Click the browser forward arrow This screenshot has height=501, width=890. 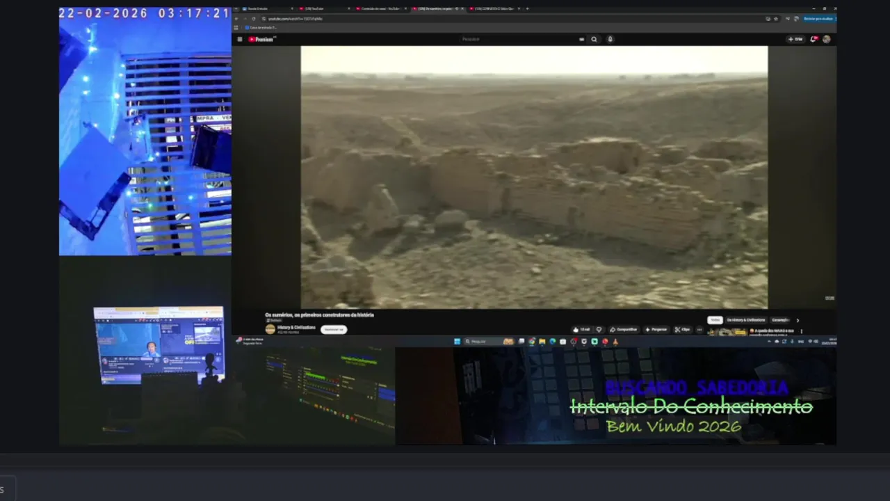coord(245,19)
